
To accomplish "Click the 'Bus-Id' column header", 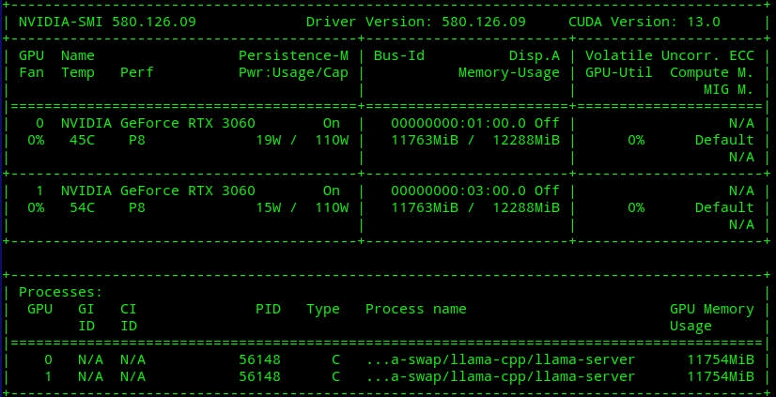I will (x=399, y=56).
